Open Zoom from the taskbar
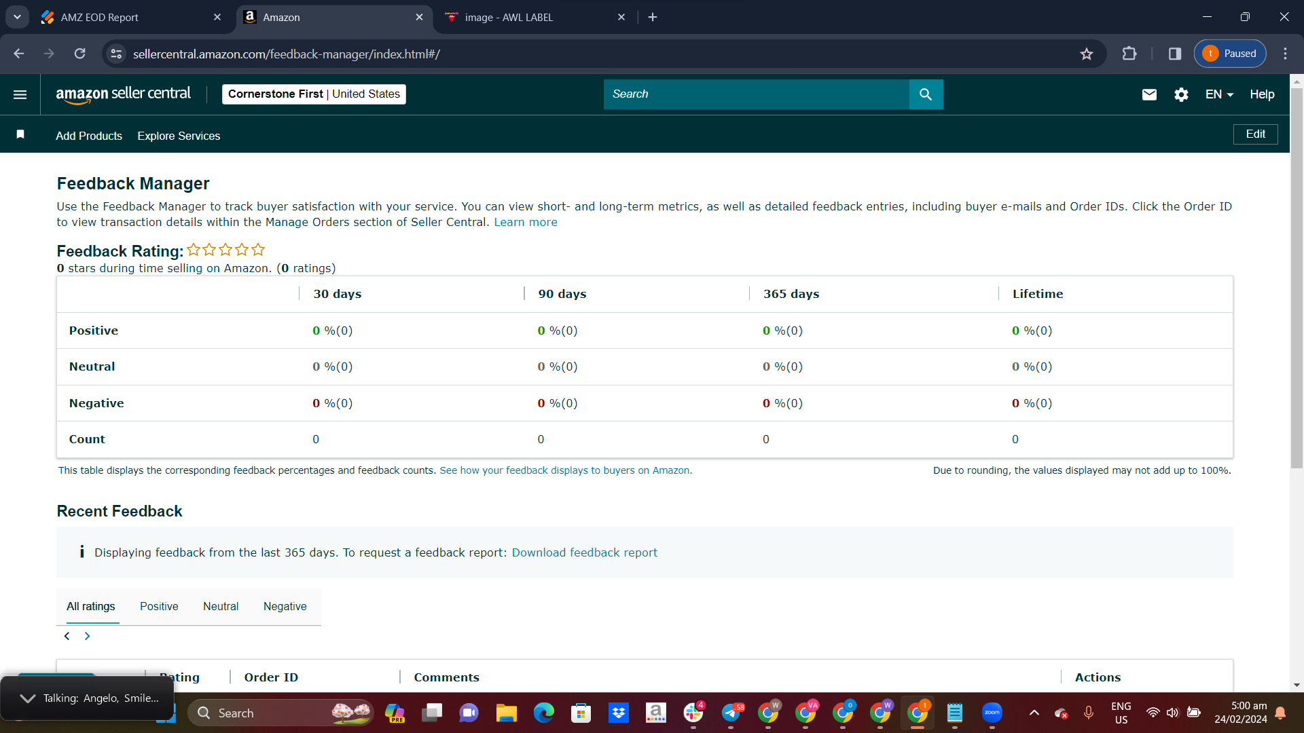This screenshot has width=1304, height=733. pos(992,713)
